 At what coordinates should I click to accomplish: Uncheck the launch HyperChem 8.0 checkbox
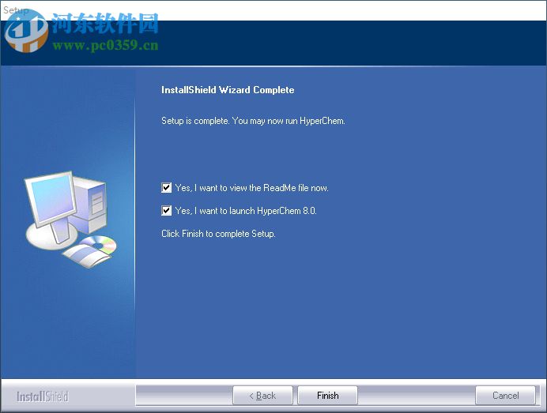pyautogui.click(x=167, y=211)
